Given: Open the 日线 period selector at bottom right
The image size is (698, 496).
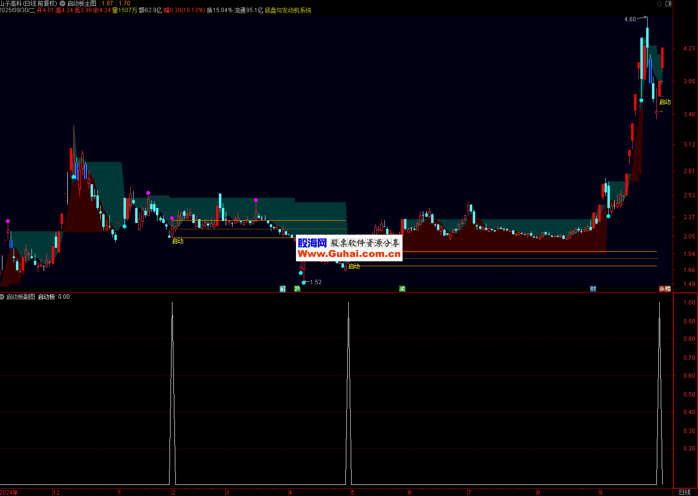Looking at the screenshot, I should (685, 492).
